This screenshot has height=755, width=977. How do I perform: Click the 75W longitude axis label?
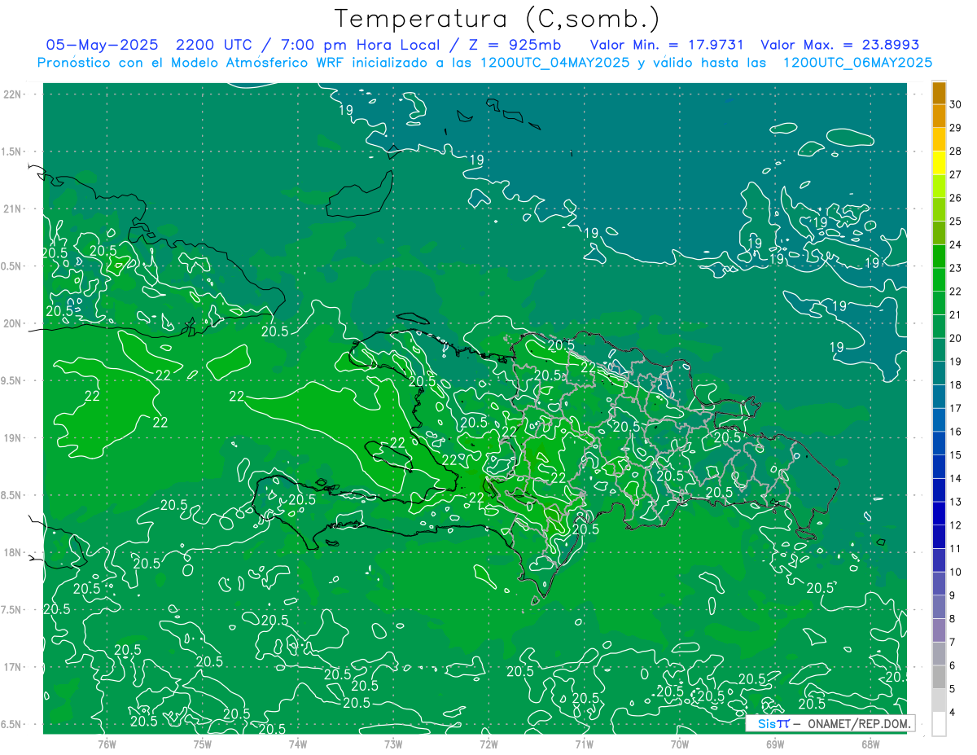pyautogui.click(x=202, y=744)
